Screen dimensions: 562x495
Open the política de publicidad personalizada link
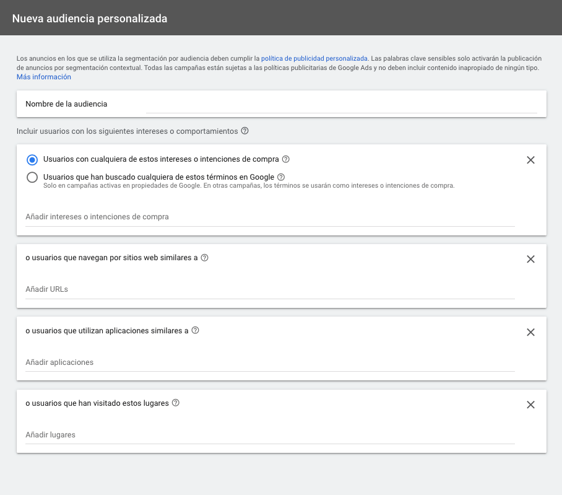point(314,58)
